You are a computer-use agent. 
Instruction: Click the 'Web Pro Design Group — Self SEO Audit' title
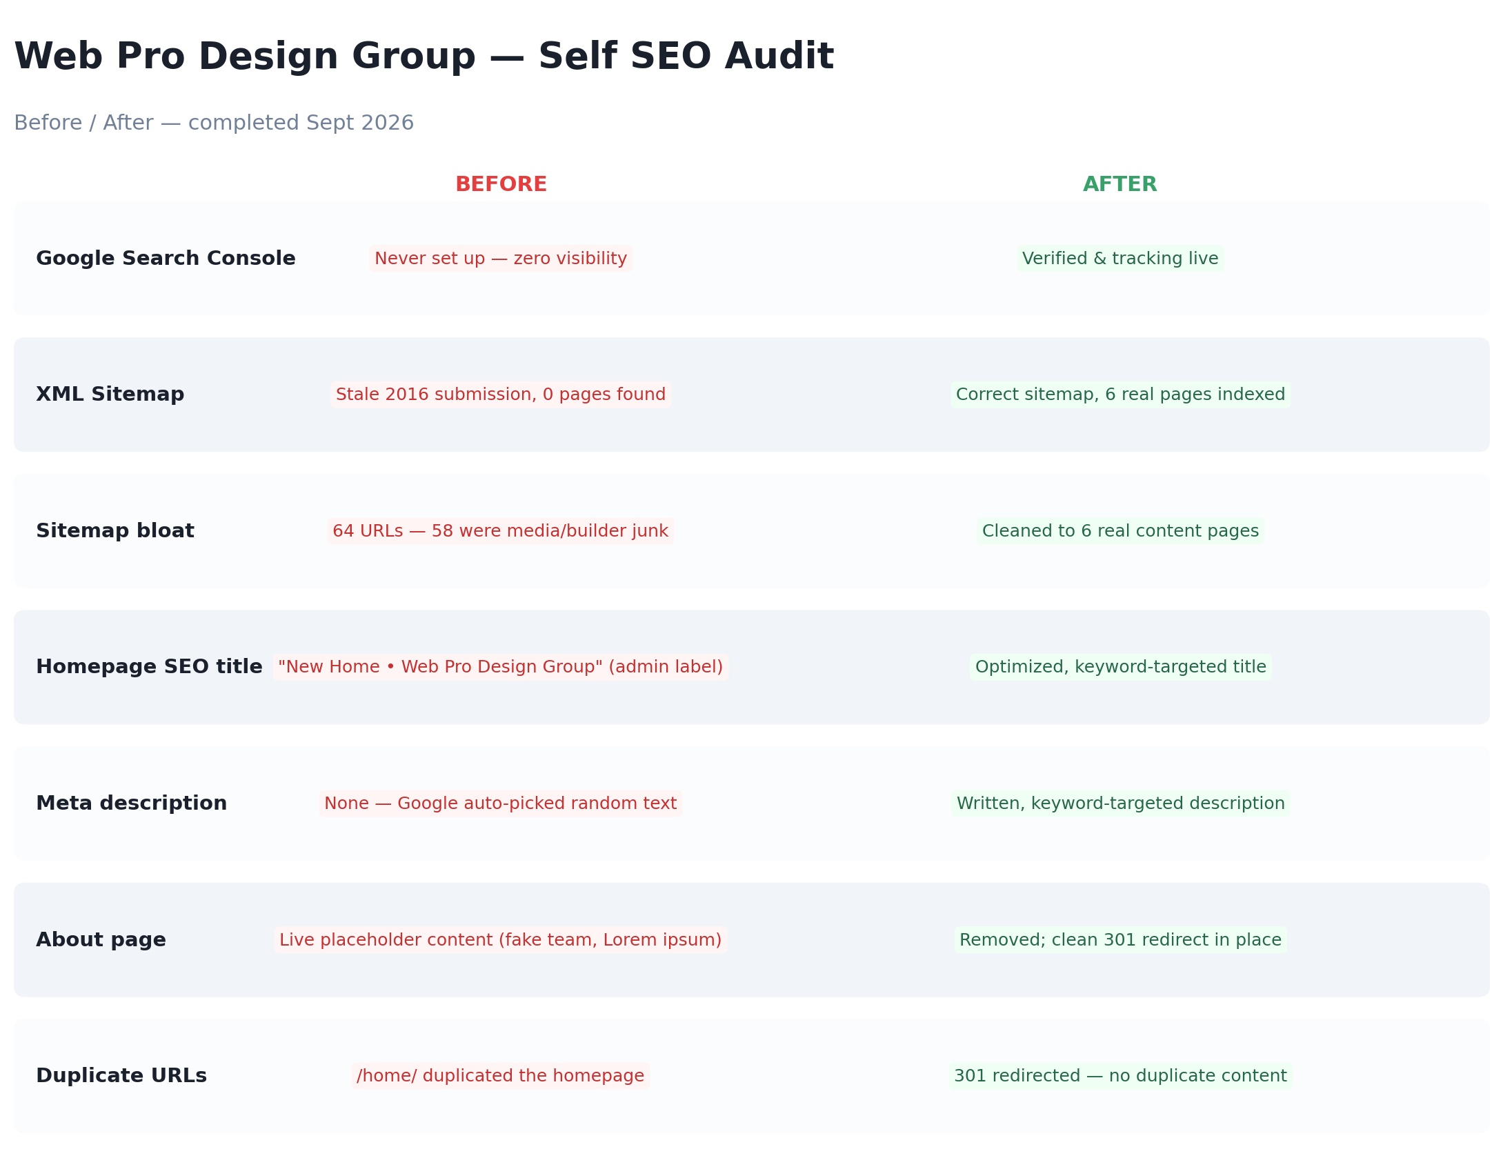tap(424, 57)
